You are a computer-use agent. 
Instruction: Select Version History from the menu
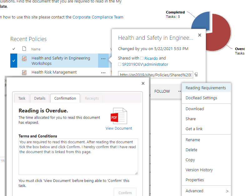(199, 170)
